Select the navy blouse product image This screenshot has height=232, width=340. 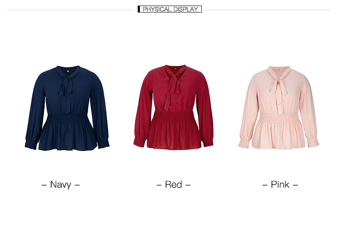pos(67,108)
